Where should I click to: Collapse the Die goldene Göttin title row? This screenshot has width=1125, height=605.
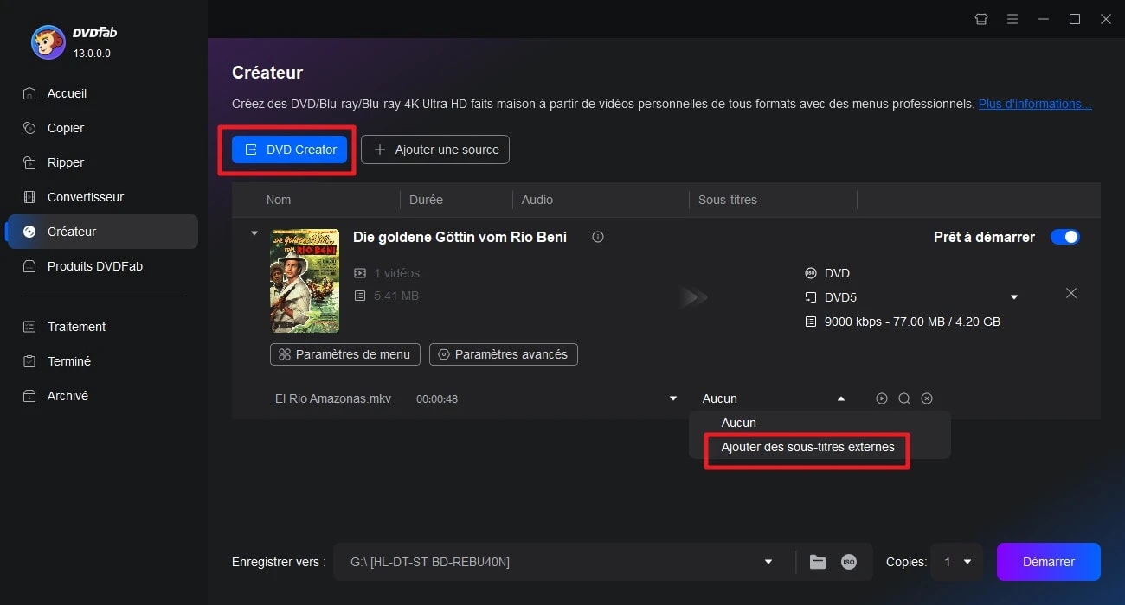[x=254, y=232]
